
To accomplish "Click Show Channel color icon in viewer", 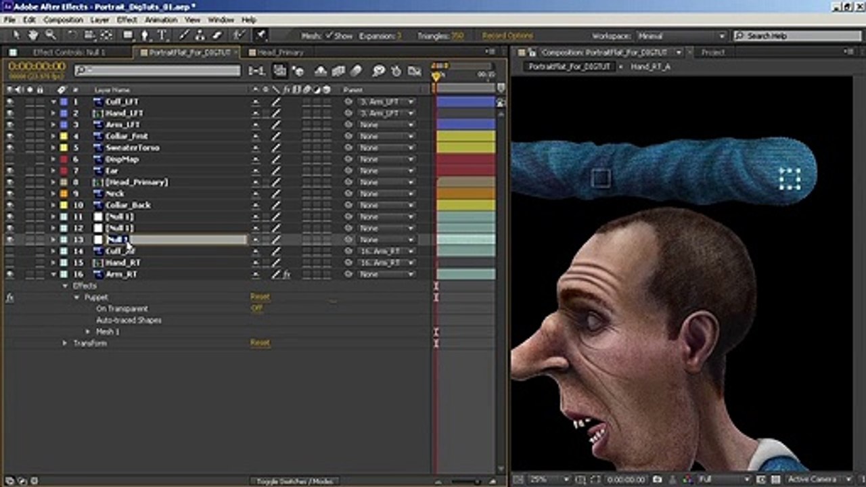I will (x=687, y=479).
